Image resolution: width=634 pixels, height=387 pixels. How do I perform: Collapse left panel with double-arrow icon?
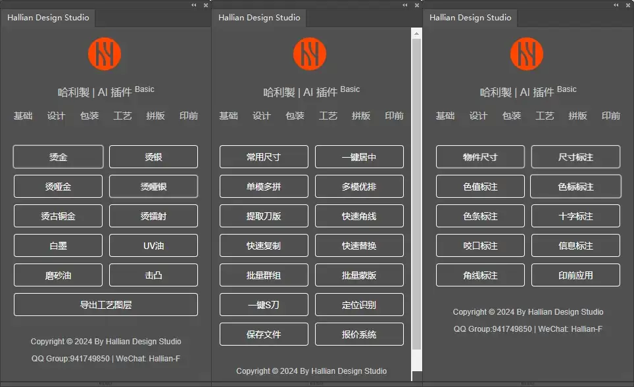(194, 5)
